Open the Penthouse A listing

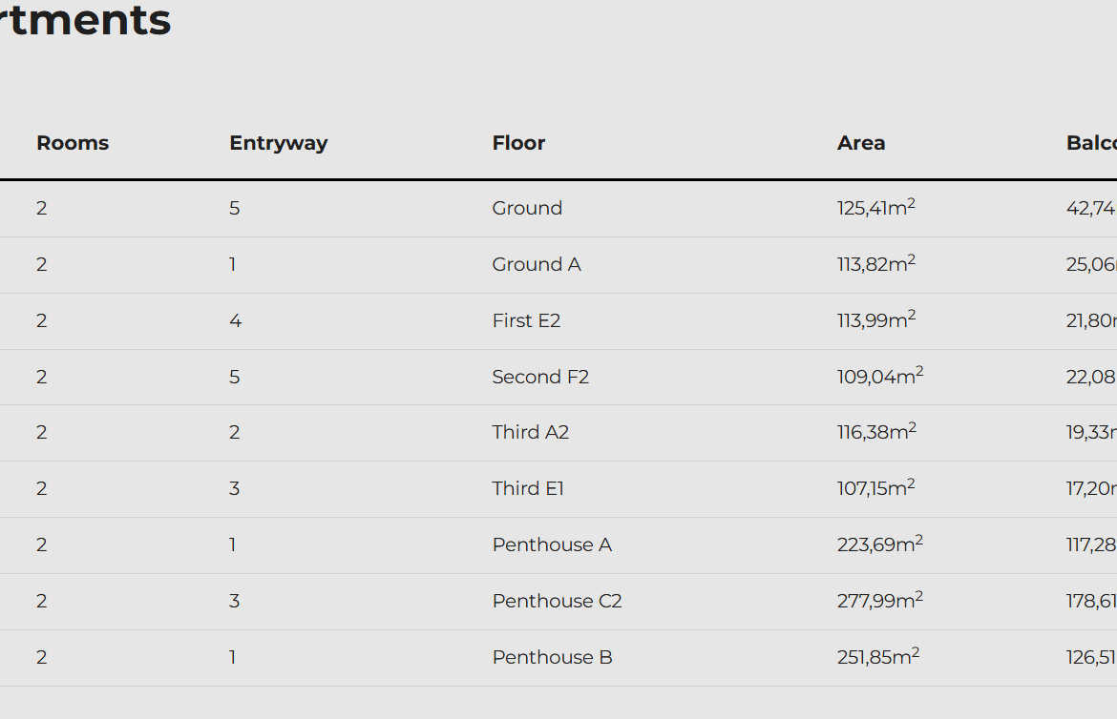click(552, 544)
